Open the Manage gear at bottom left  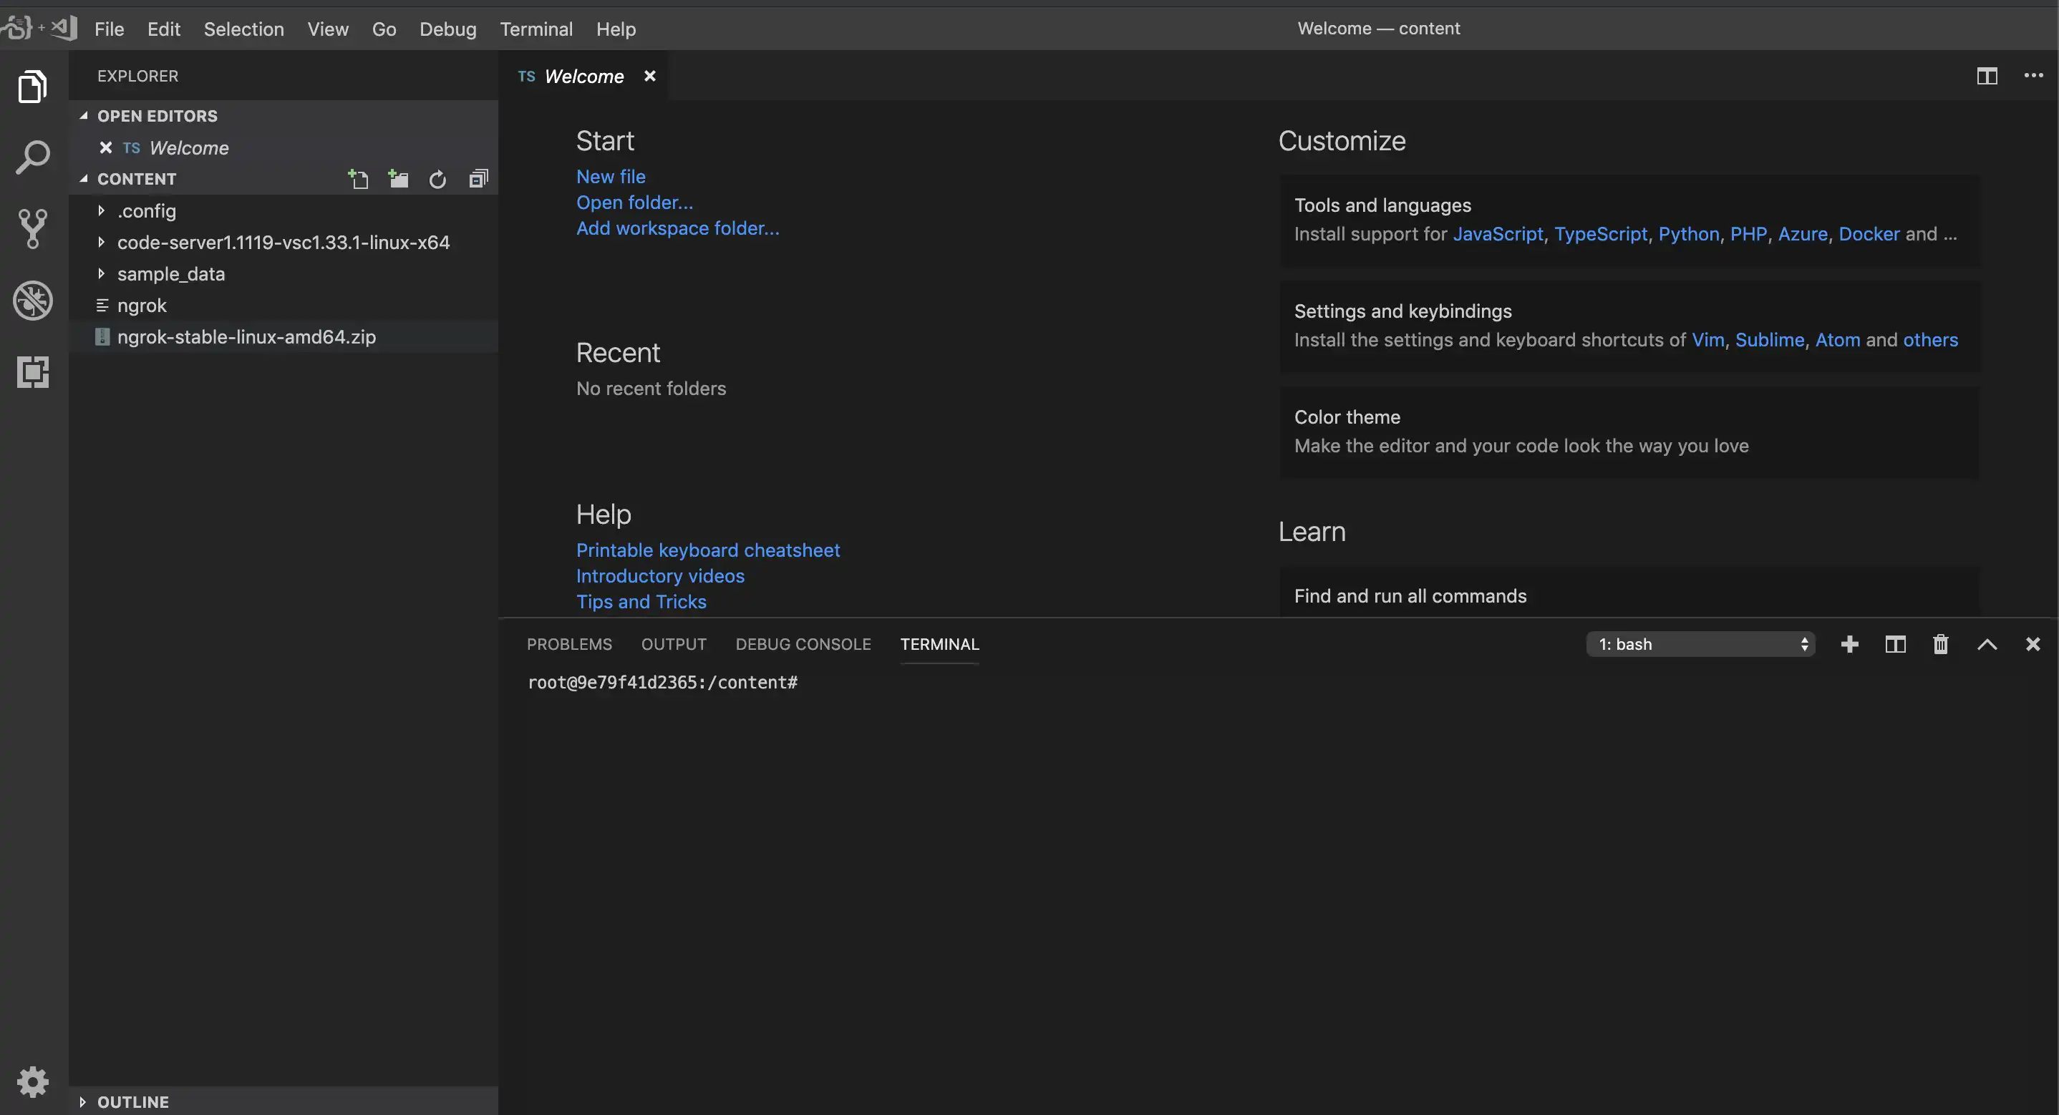[33, 1081]
